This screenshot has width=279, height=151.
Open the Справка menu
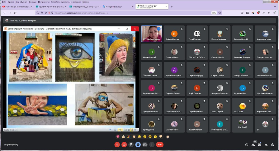tap(86, 2)
